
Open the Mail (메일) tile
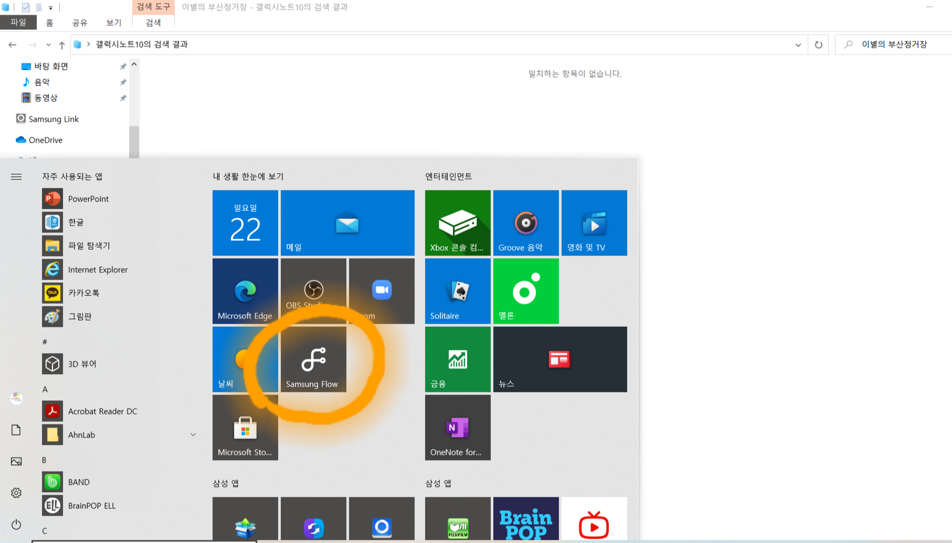pos(347,223)
